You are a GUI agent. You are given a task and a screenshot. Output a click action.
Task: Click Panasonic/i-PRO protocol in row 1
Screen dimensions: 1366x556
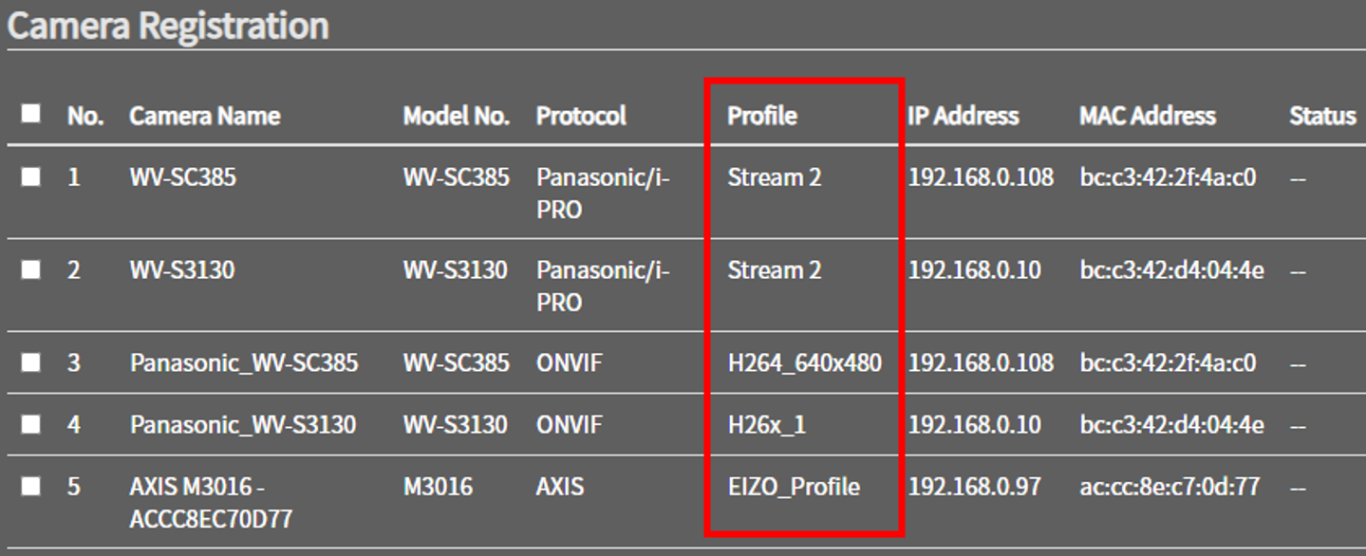point(603,193)
